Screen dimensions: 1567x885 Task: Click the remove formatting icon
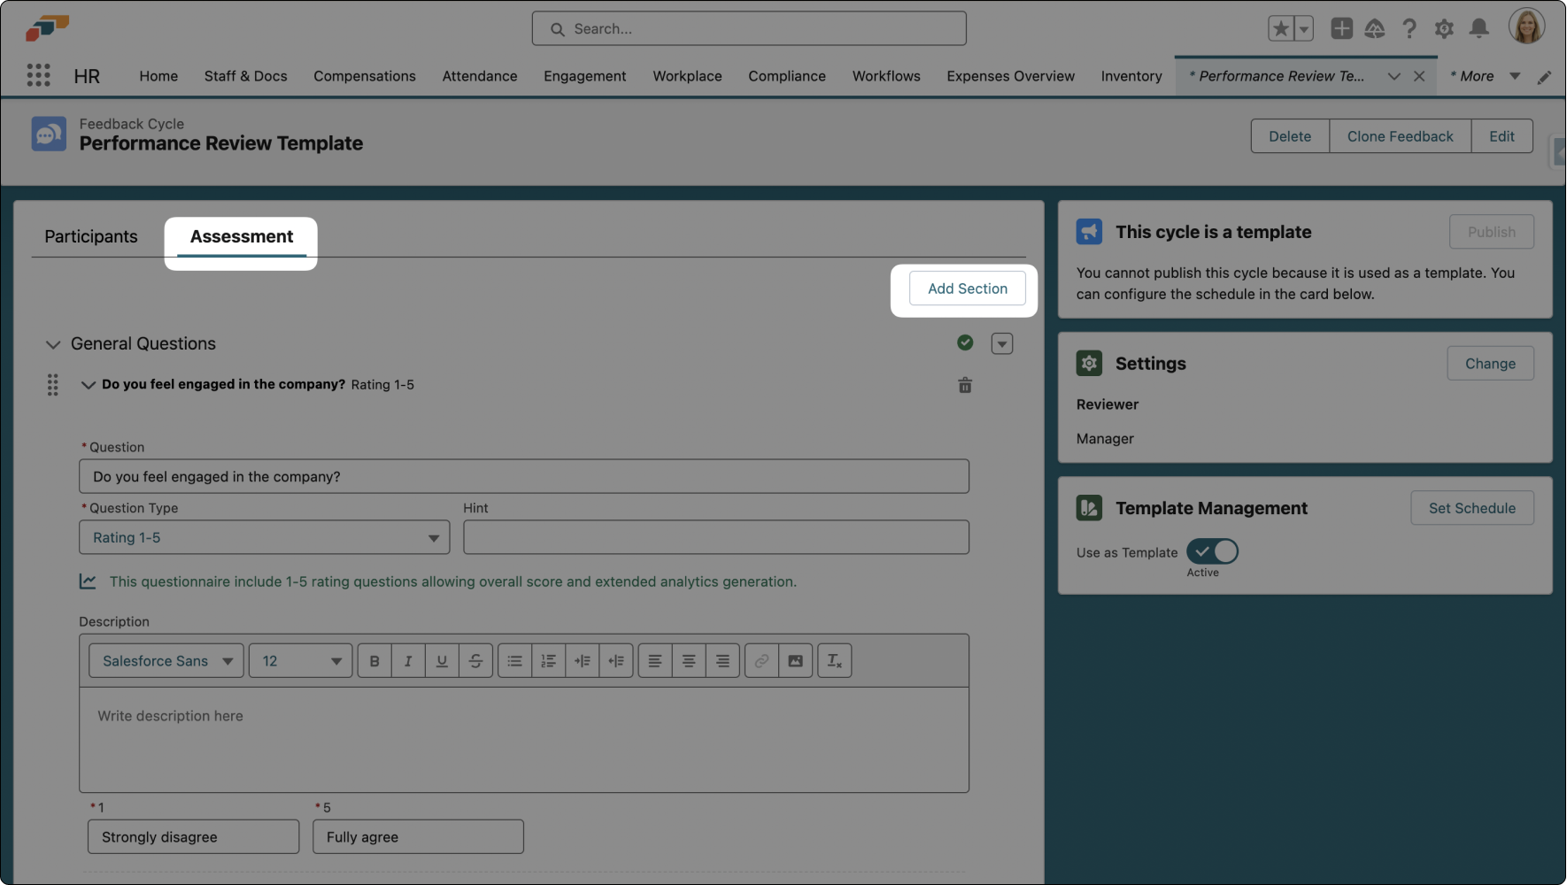(834, 661)
